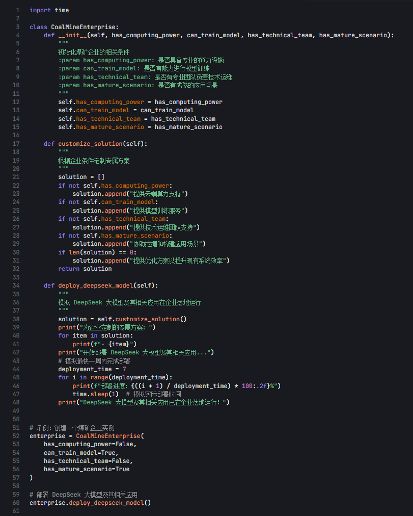Click 'deployment_time = 7' on line 44
413x516 pixels.
tap(92, 369)
